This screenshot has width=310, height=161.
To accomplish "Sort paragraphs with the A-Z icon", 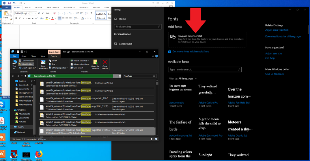I will coord(86,13).
